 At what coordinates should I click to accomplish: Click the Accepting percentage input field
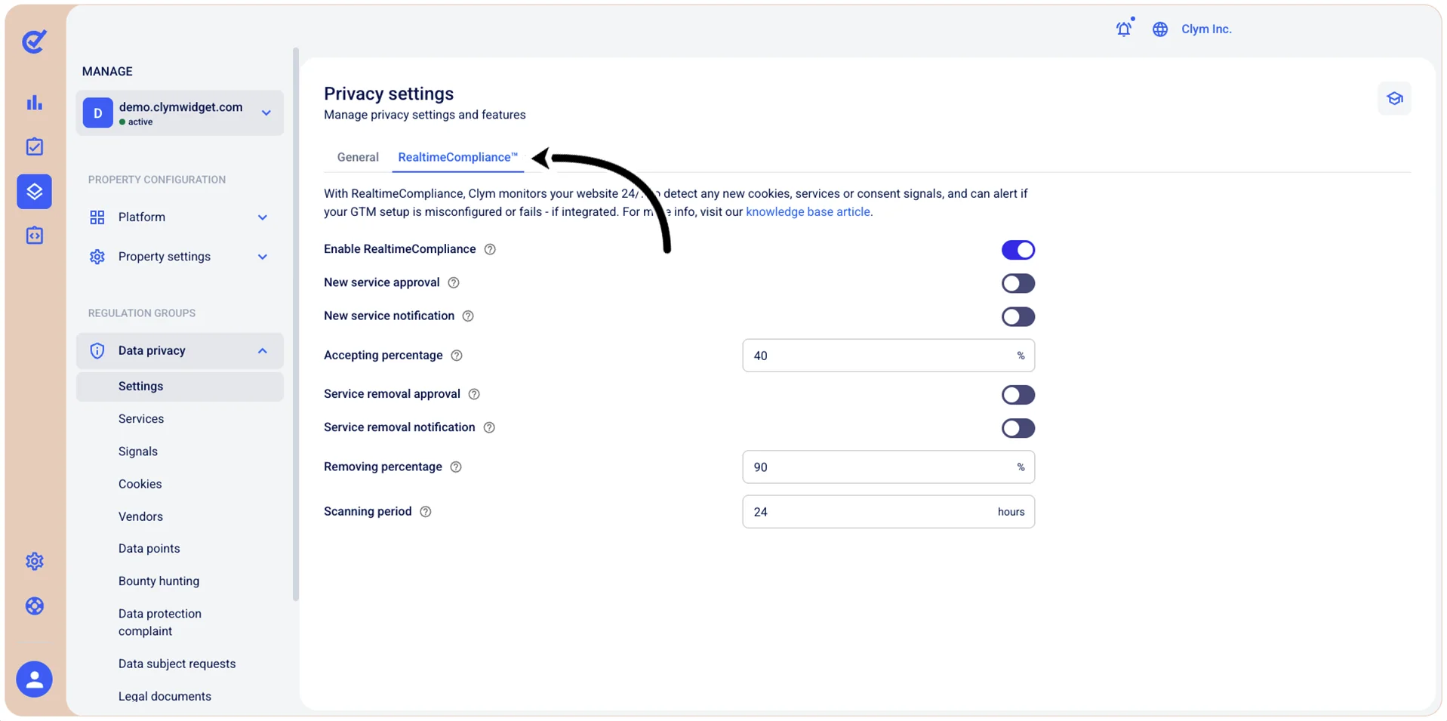888,356
